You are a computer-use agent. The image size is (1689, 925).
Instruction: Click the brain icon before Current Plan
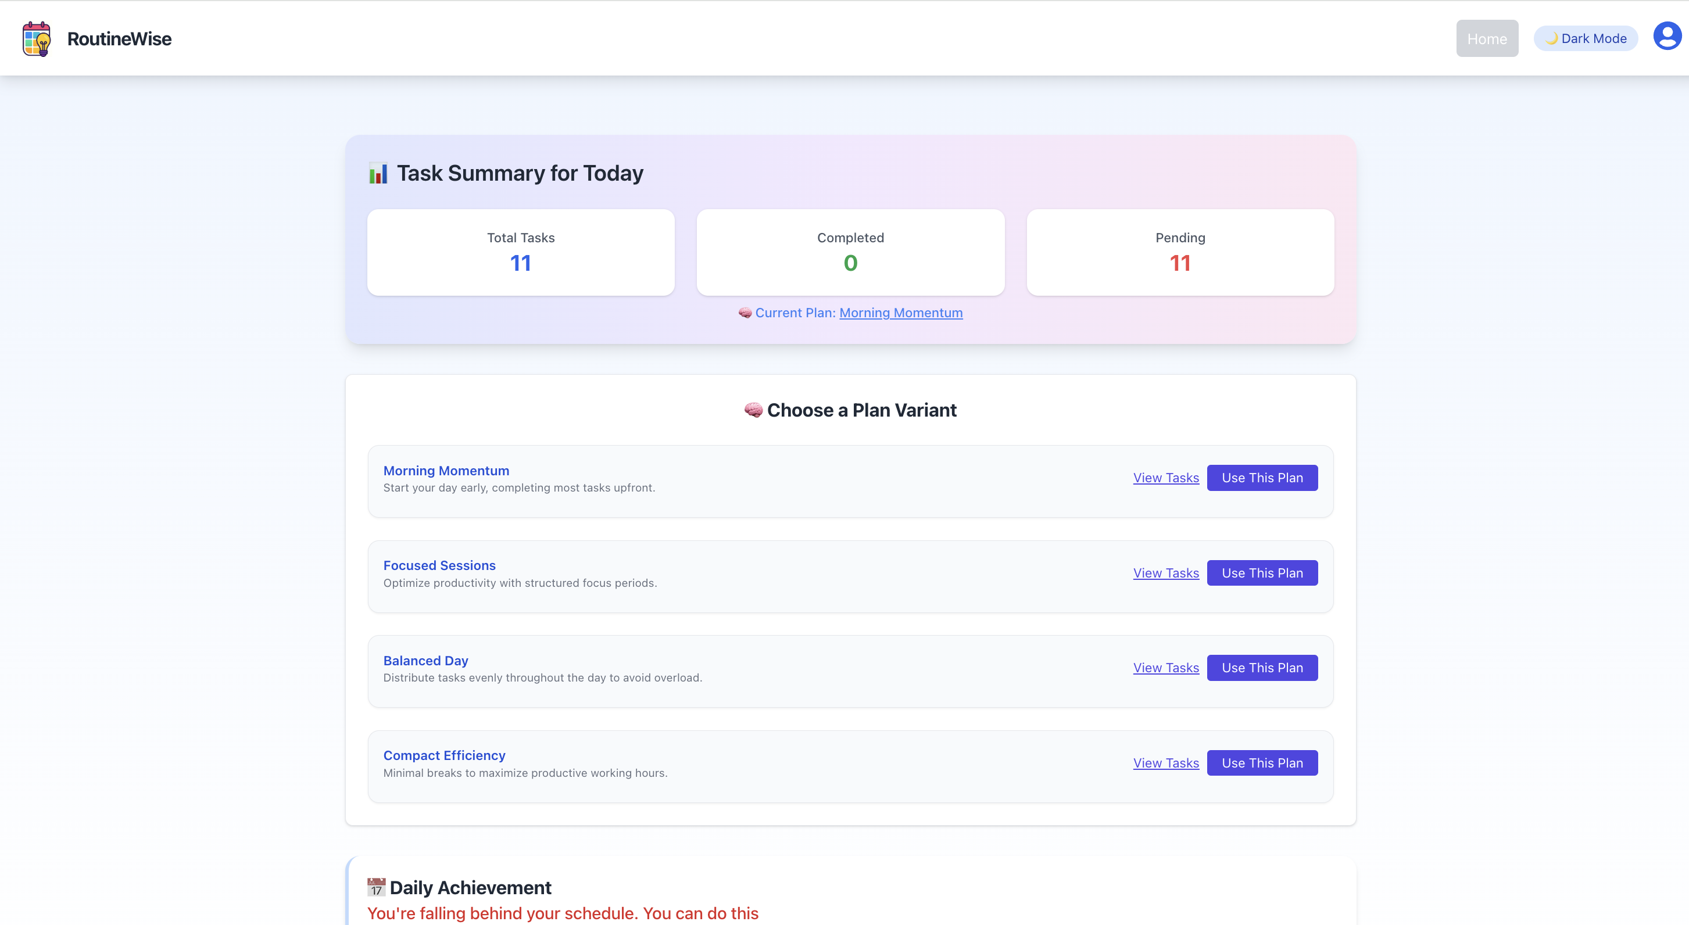tap(745, 313)
